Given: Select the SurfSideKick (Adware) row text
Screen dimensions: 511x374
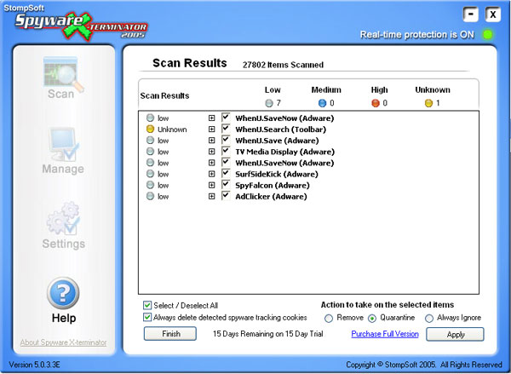Looking at the screenshot, I should coord(277,174).
